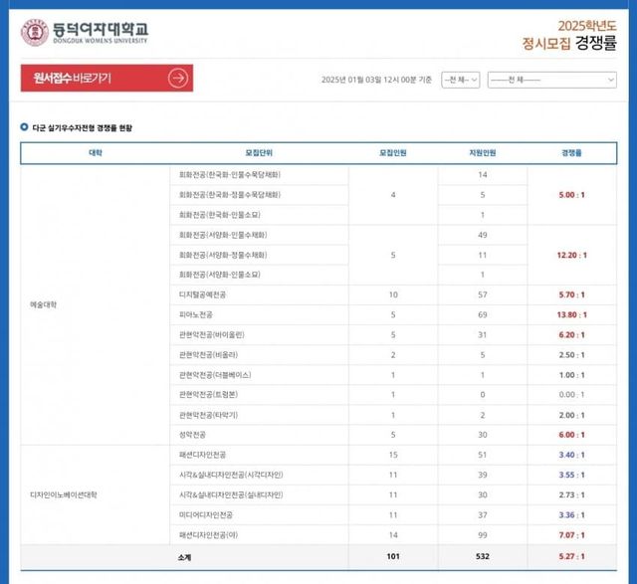Open the first '전체' dropdown

(460, 80)
